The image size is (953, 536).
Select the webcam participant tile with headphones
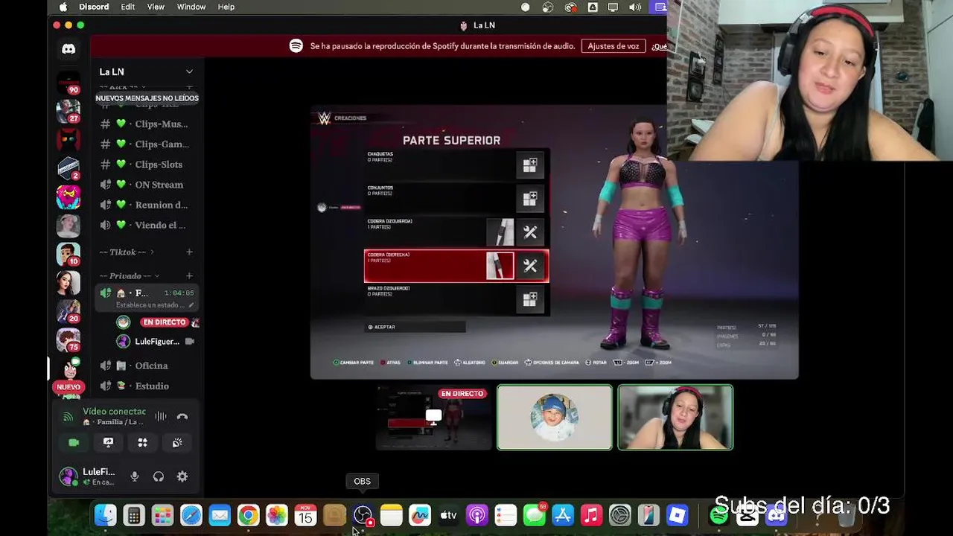tap(675, 418)
